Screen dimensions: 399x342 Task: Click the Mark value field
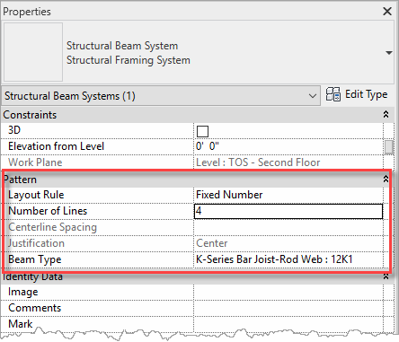click(x=288, y=324)
